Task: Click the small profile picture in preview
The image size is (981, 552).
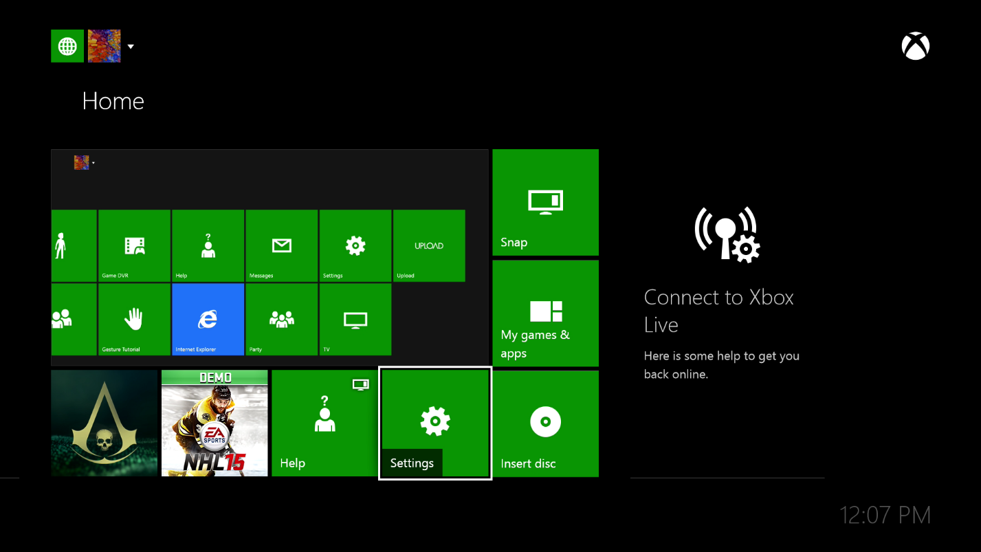Action: (x=82, y=162)
